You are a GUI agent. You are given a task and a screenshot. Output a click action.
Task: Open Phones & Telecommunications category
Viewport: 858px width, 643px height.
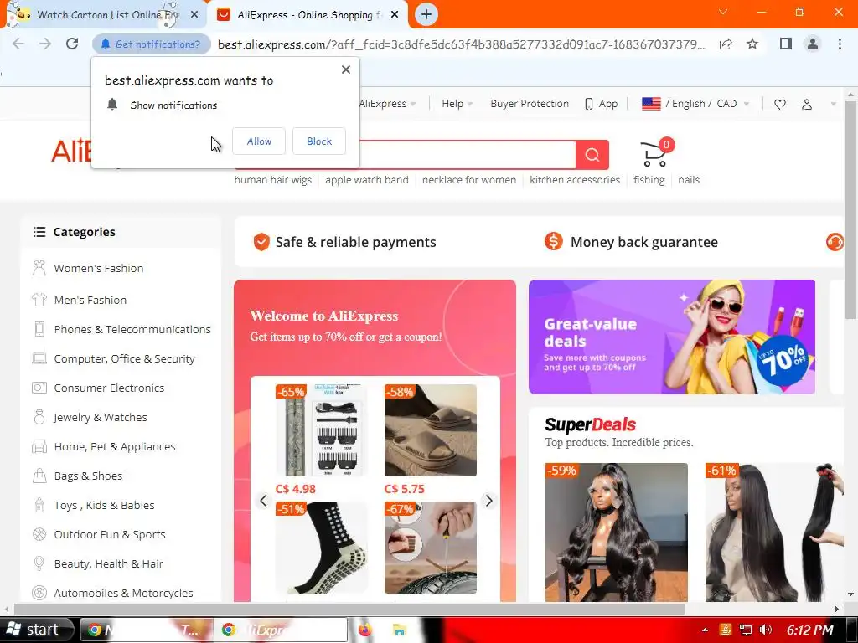pos(132,329)
